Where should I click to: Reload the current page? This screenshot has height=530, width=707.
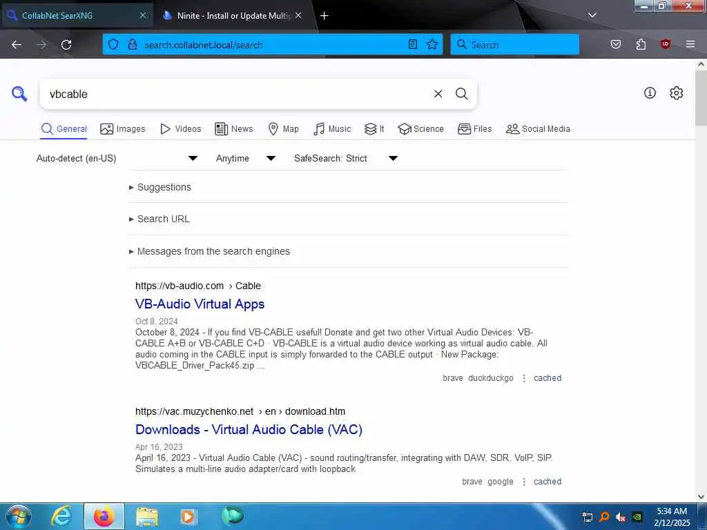pos(66,45)
